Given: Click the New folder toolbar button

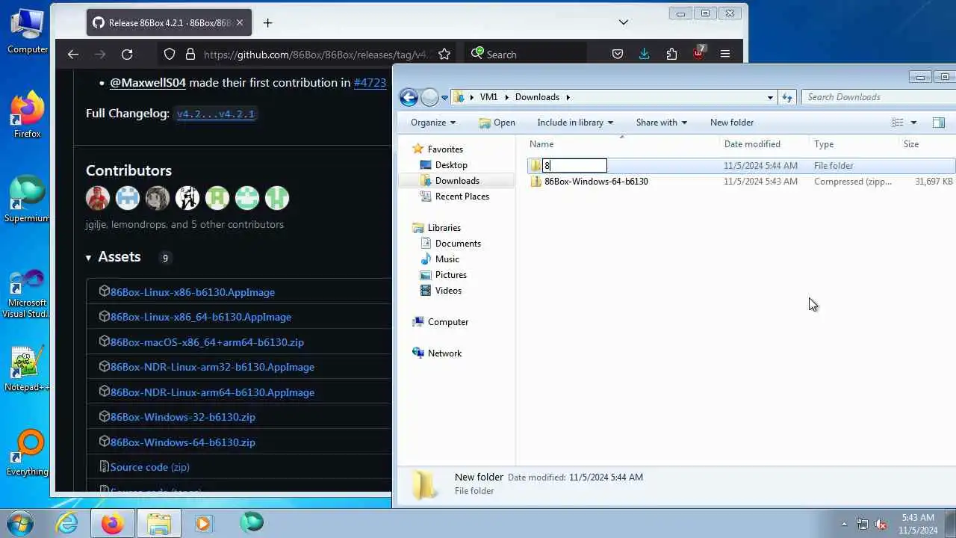Looking at the screenshot, I should point(732,123).
